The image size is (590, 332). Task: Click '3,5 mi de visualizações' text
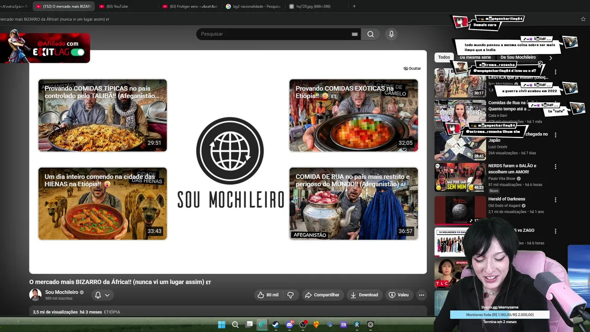tap(55, 312)
